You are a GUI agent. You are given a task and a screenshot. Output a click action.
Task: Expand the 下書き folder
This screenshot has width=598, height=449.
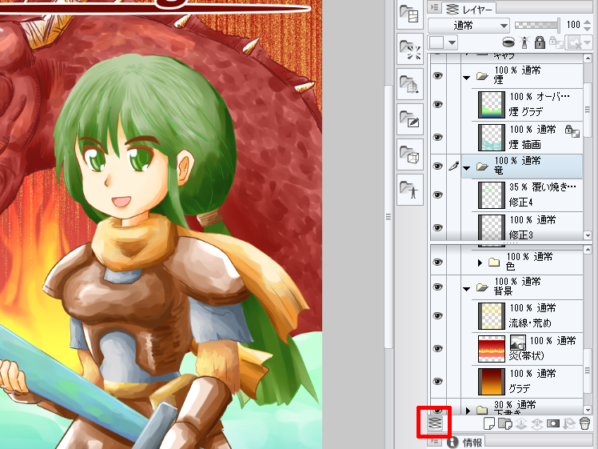[468, 411]
